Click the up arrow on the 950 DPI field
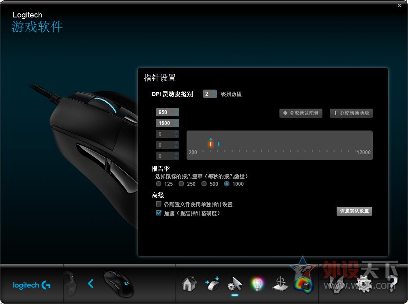The image size is (408, 304). click(176, 110)
